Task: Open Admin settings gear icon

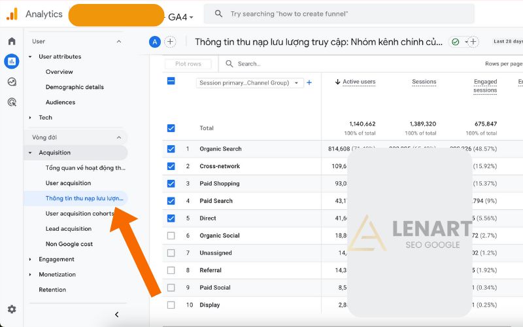Action: point(12,309)
